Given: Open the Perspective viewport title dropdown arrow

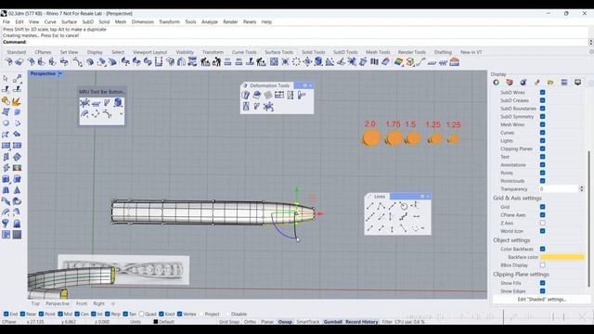Looking at the screenshot, I should [x=60, y=73].
